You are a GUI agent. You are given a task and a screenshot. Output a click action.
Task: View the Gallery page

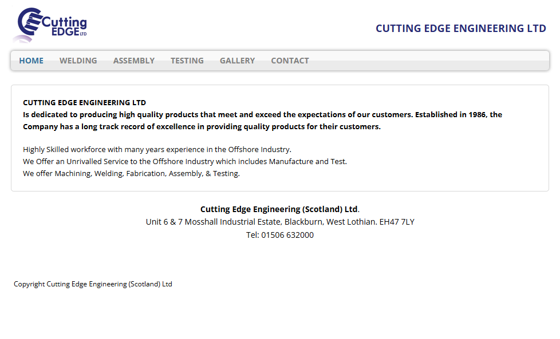click(237, 61)
